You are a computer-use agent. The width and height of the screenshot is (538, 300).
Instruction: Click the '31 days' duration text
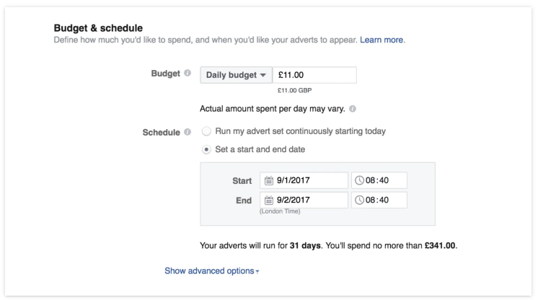click(x=304, y=246)
